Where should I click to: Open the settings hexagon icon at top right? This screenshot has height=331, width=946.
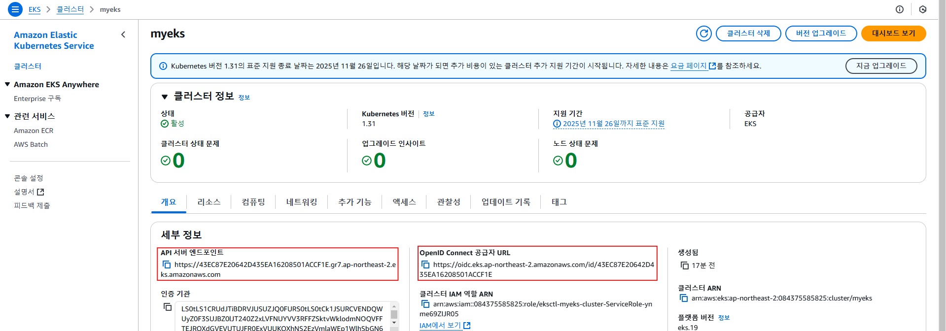click(923, 9)
